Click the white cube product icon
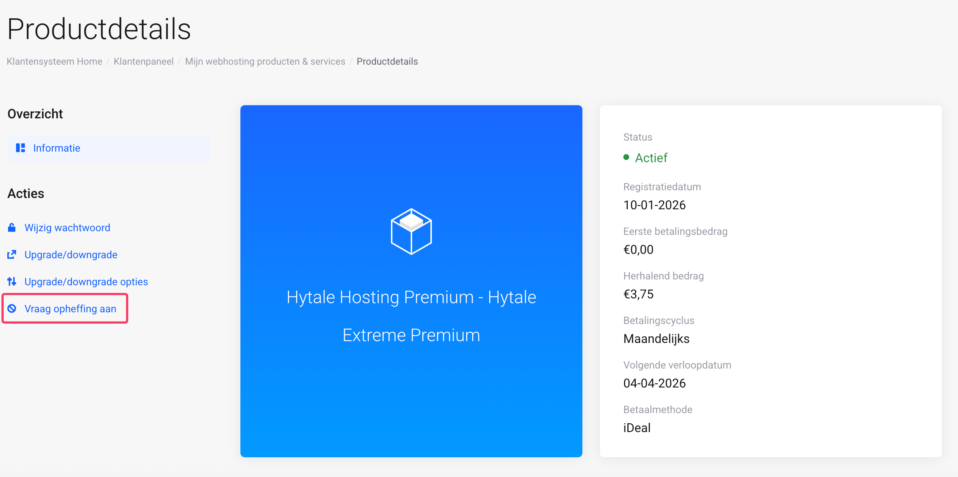The height and width of the screenshot is (477, 958). click(411, 232)
